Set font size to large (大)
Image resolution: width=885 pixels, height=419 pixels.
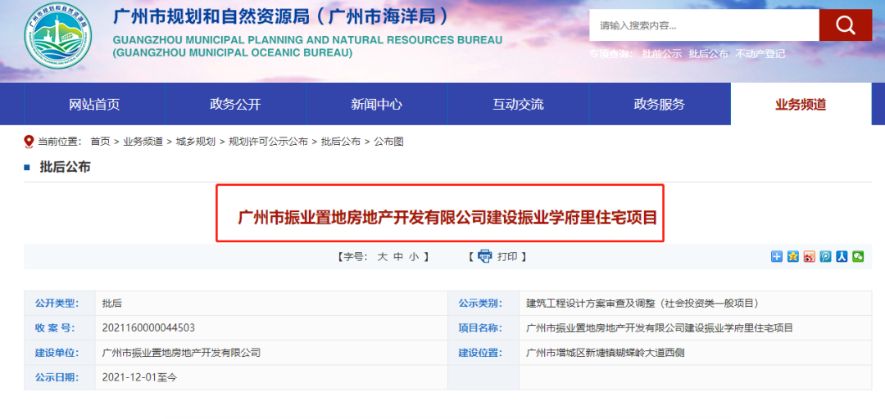pos(382,256)
